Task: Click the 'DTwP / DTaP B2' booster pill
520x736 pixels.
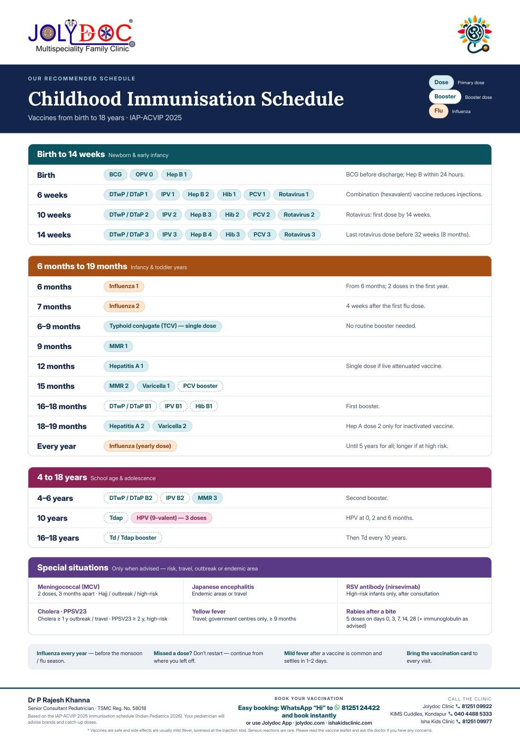Action: (x=130, y=498)
